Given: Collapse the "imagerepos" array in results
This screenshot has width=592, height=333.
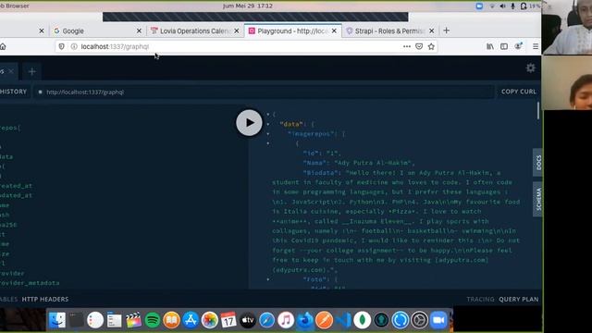Looking at the screenshot, I should click(268, 133).
